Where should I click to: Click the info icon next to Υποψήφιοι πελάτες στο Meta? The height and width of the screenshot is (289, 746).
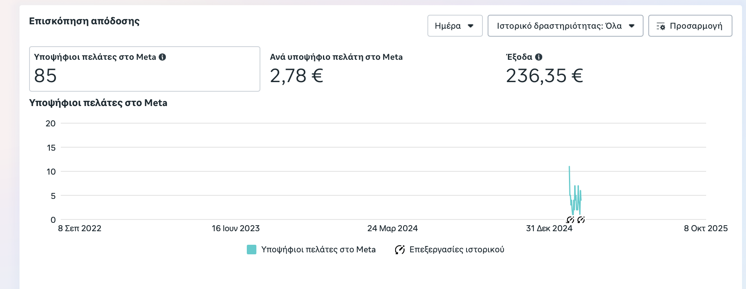[162, 57]
